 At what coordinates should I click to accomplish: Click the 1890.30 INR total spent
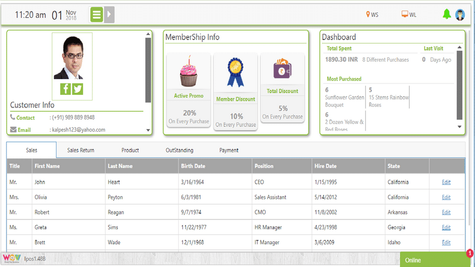(341, 59)
